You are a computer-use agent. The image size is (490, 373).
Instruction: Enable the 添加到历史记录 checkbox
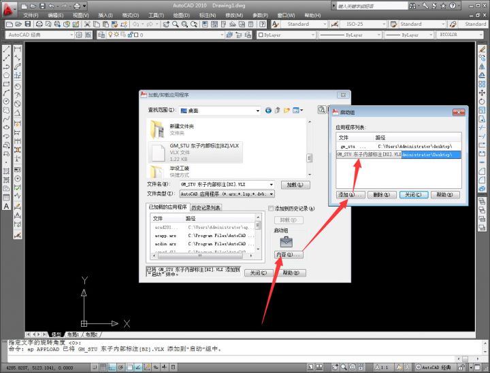271,208
